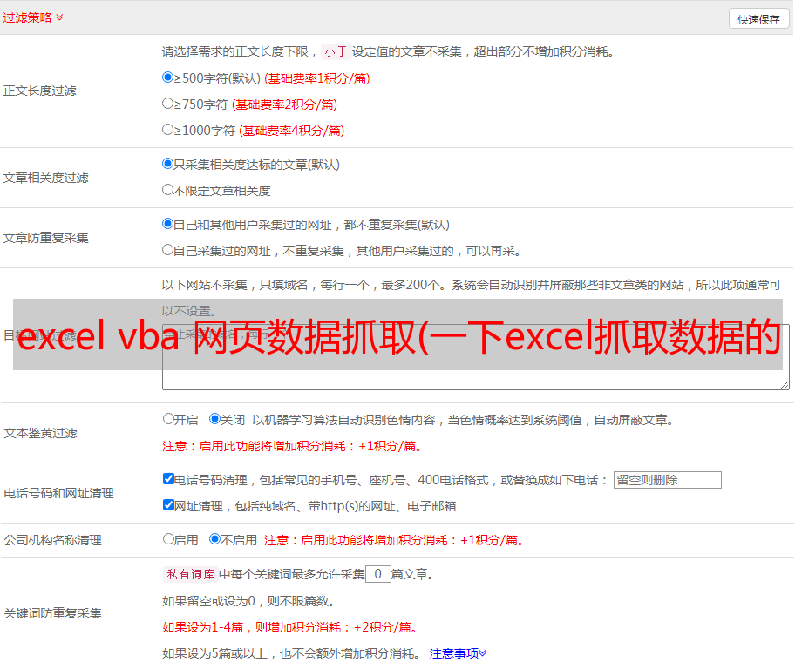Click the 私有词库 tag
This screenshot has width=795, height=669.
[x=191, y=574]
